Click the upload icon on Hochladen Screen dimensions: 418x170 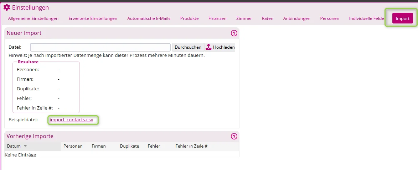(209, 47)
